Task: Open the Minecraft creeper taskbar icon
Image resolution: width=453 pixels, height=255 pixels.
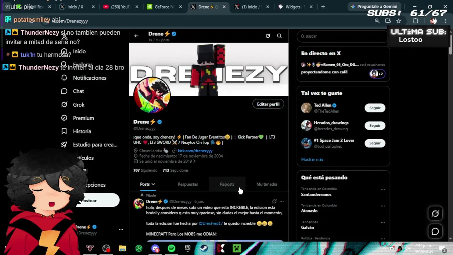Action: click(x=237, y=249)
